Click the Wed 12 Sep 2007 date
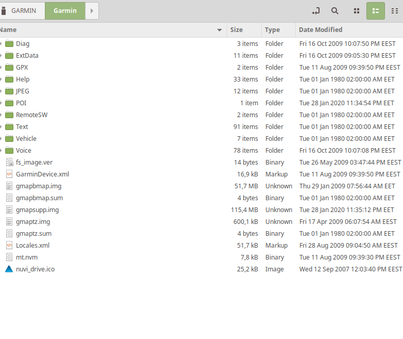Screen dimensions: 403x339 (350, 269)
